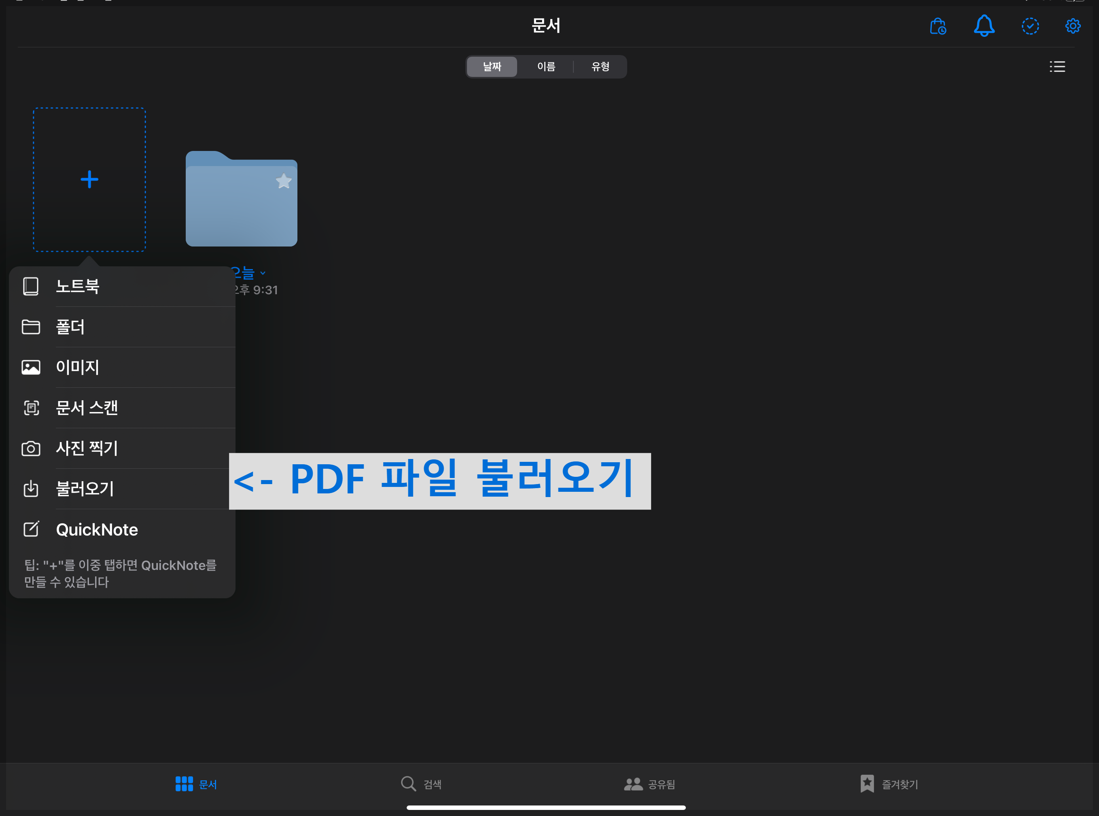Open the 검색 tab label

pos(433,784)
